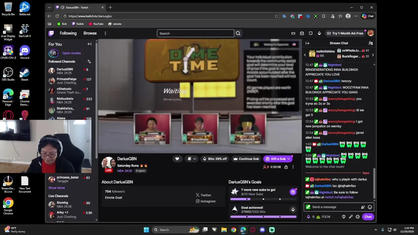Open browser extensions puzzle icon
418x235 pixels.
(x=324, y=16)
